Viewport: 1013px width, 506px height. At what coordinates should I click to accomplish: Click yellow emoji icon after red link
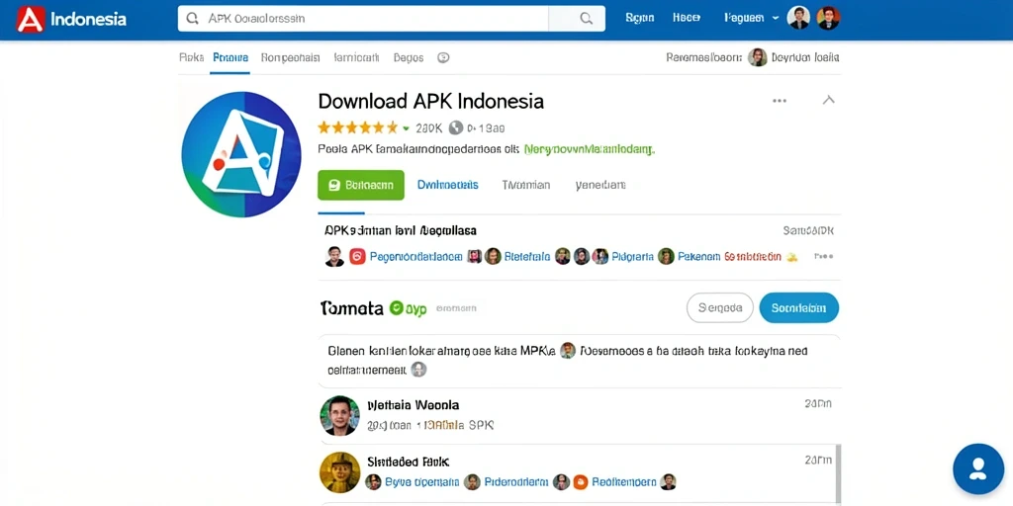tap(791, 257)
